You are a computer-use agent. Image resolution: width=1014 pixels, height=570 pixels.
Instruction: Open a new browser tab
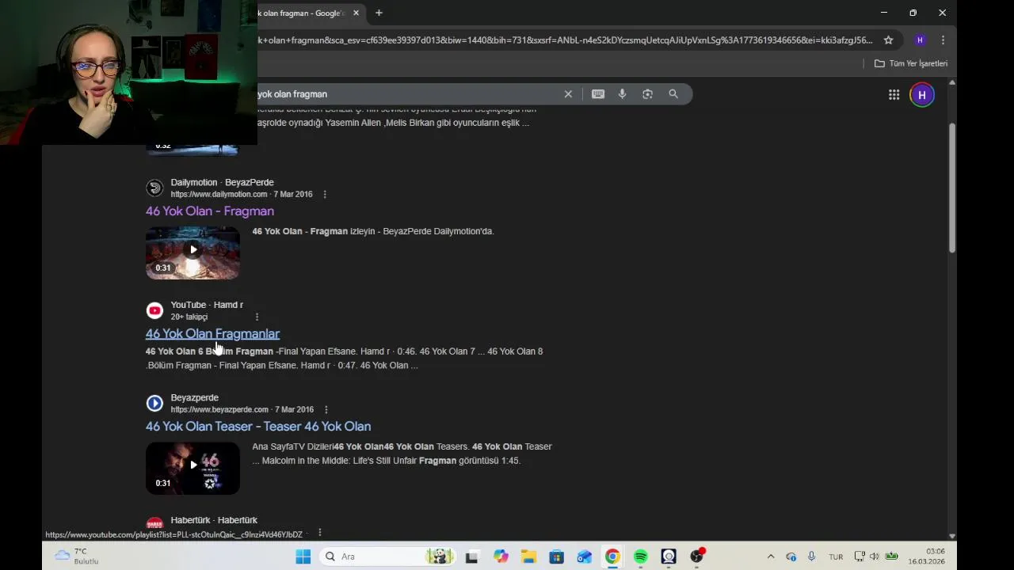(379, 13)
